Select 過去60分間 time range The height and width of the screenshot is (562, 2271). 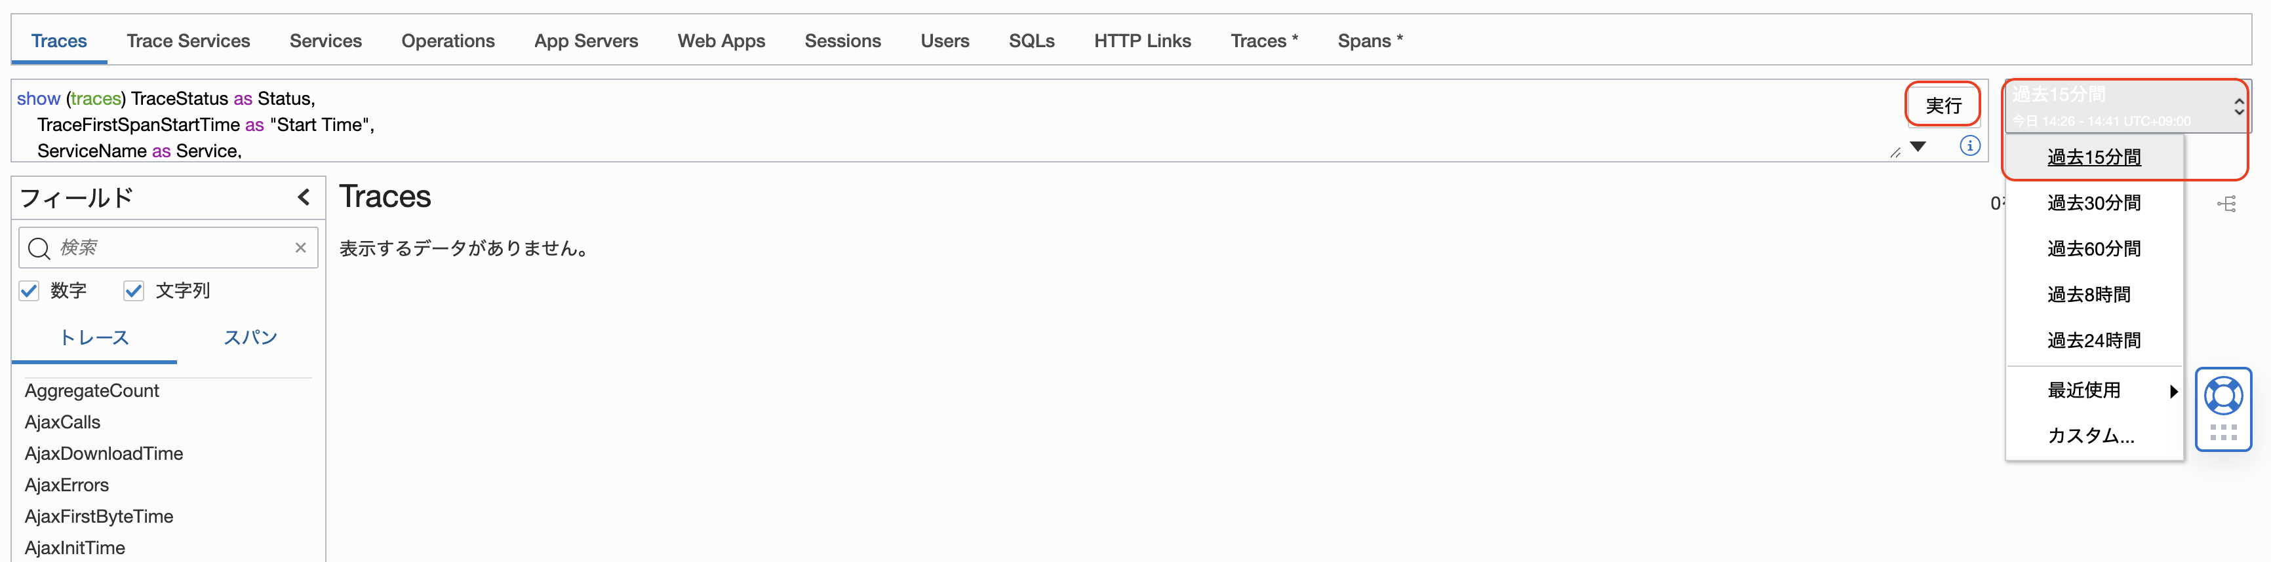click(x=2093, y=248)
